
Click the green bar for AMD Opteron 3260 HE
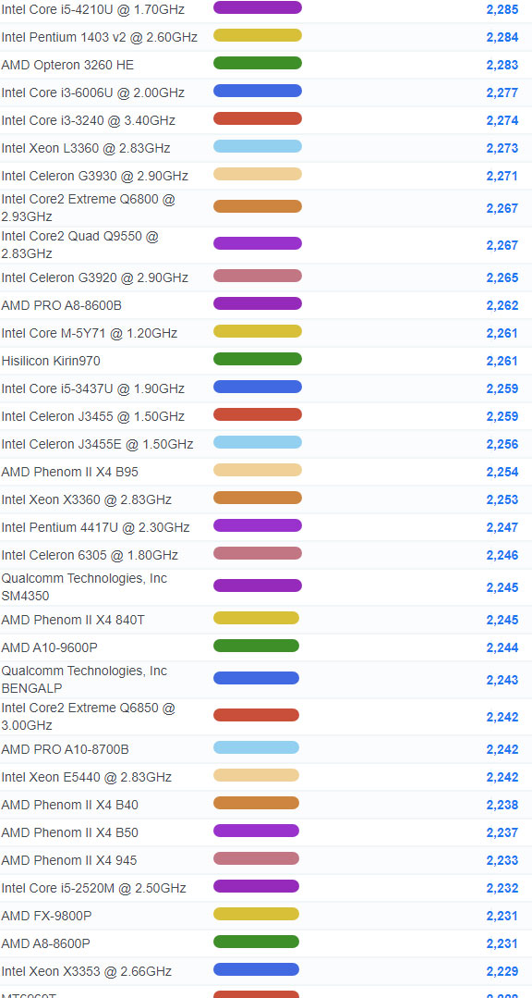pos(258,63)
